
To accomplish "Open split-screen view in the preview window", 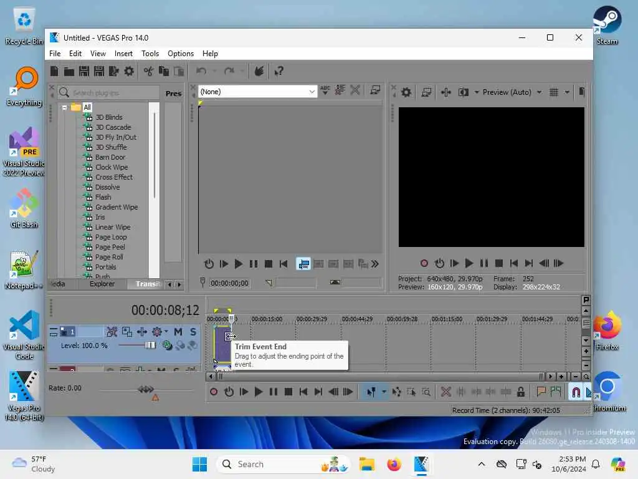I will (x=464, y=92).
